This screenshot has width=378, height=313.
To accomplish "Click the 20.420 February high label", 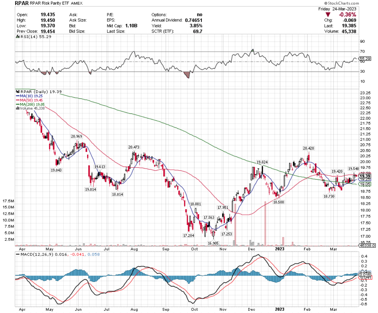I will (308, 148).
